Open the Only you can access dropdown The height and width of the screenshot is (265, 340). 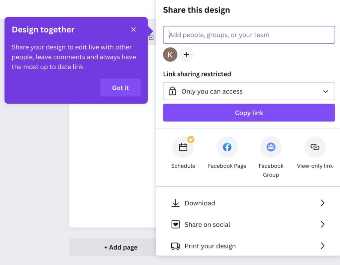(249, 91)
